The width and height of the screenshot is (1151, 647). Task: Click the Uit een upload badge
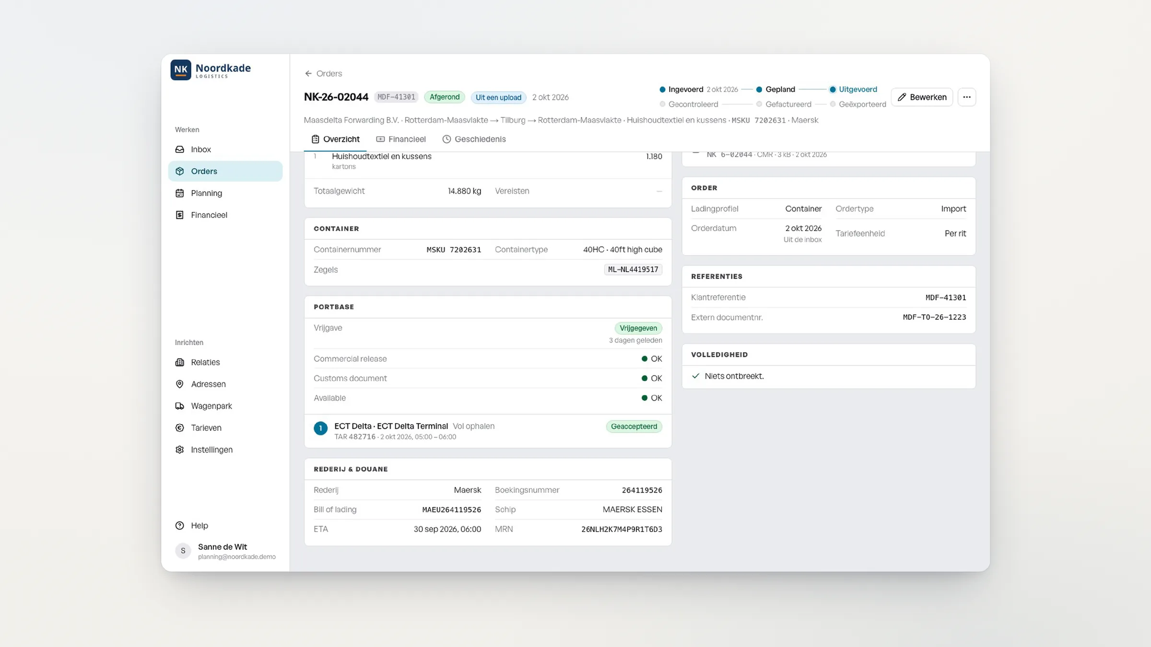pyautogui.click(x=498, y=98)
